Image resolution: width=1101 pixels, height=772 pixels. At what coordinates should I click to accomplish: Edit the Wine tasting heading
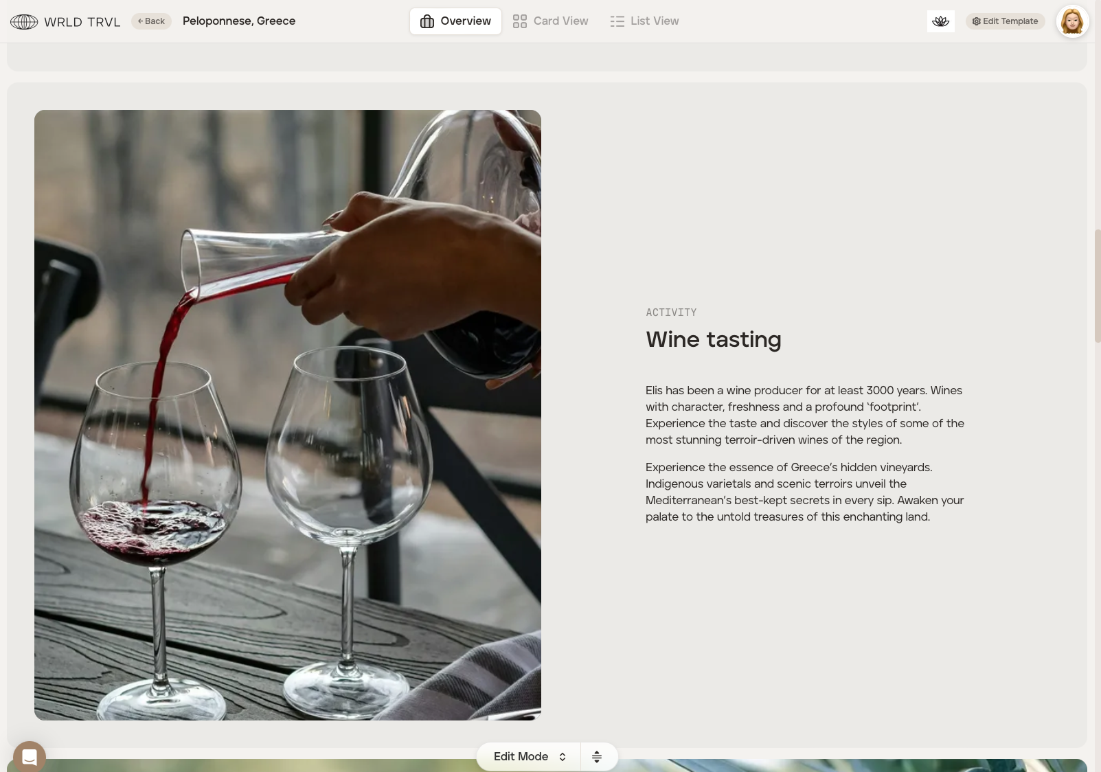713,339
